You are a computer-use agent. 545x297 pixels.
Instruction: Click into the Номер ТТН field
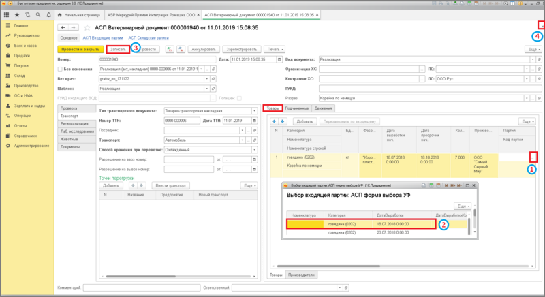point(182,121)
